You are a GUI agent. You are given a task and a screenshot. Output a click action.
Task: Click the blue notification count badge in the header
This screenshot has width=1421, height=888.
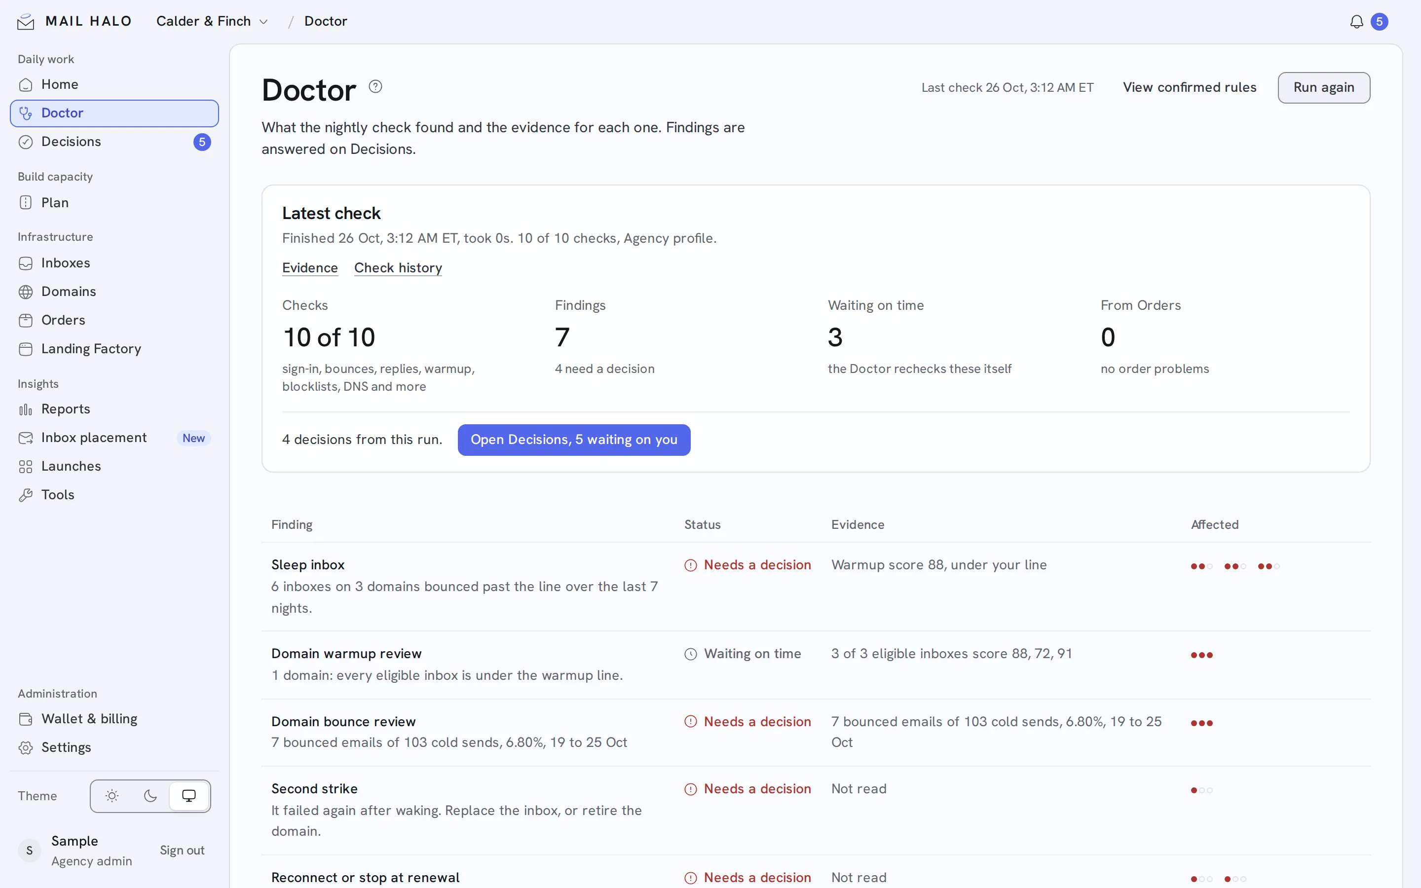pos(1380,22)
